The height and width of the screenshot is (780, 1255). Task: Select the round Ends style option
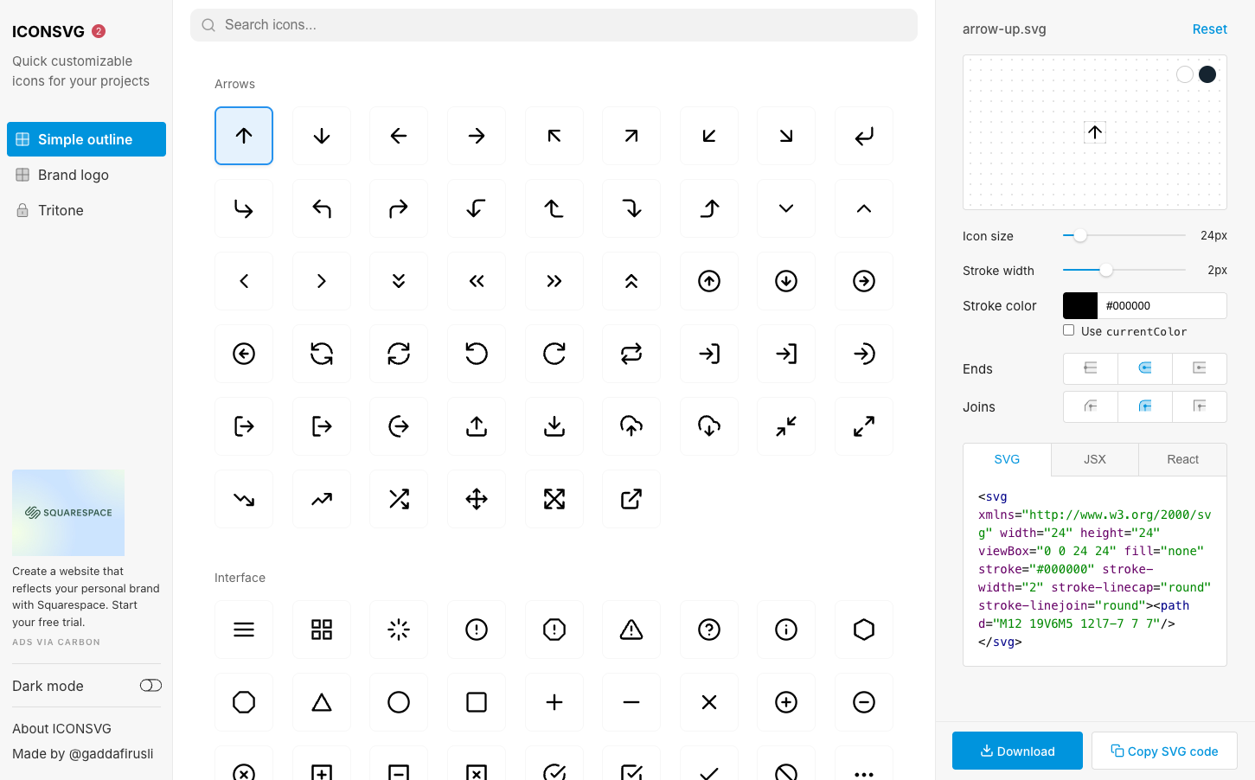1144,368
